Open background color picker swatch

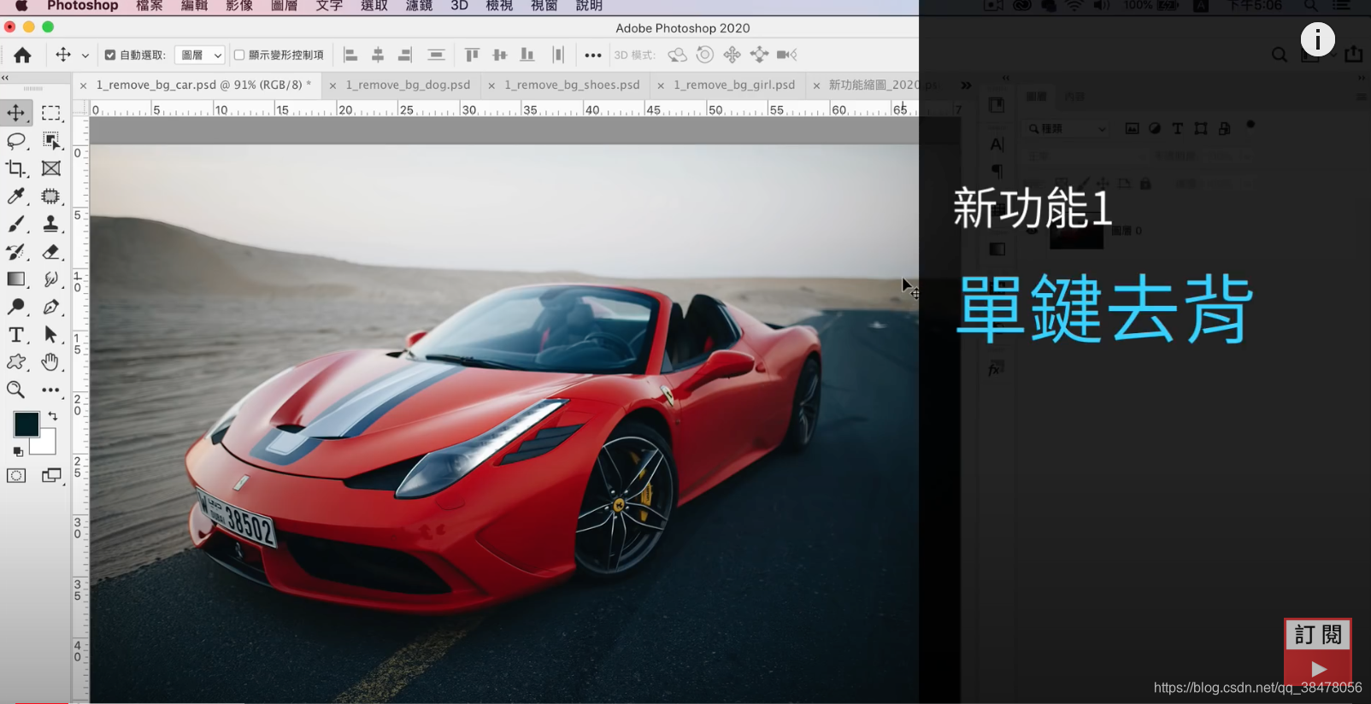[x=46, y=445]
